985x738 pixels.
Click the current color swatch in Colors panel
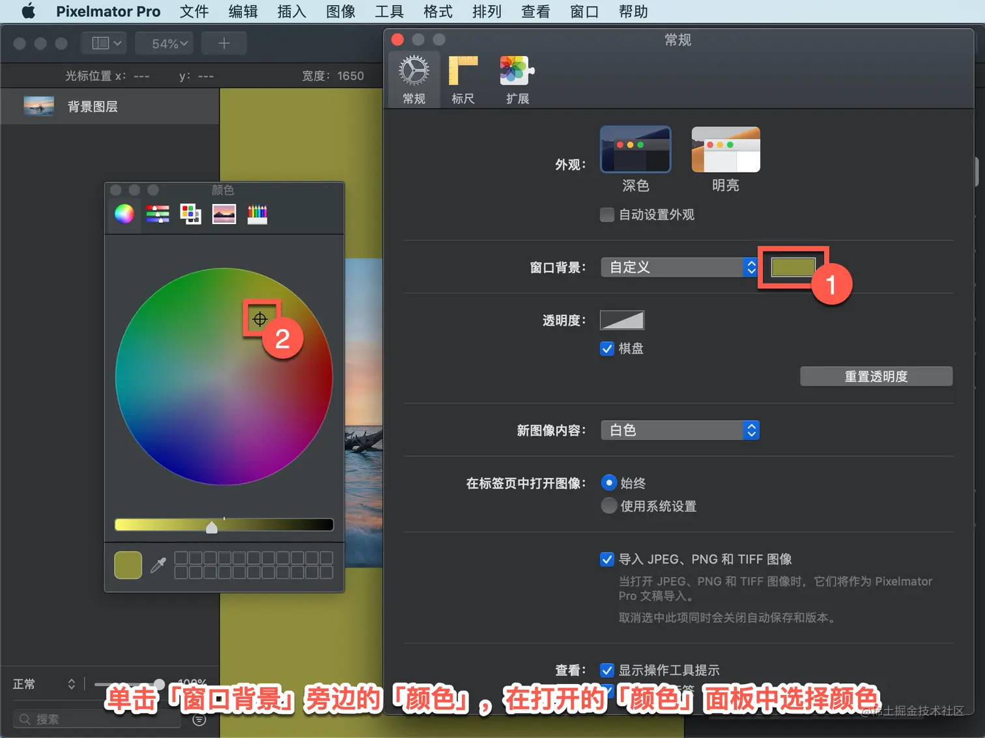coord(128,565)
